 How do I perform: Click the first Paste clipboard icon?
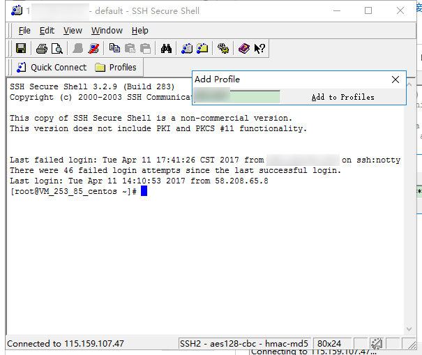click(130, 49)
